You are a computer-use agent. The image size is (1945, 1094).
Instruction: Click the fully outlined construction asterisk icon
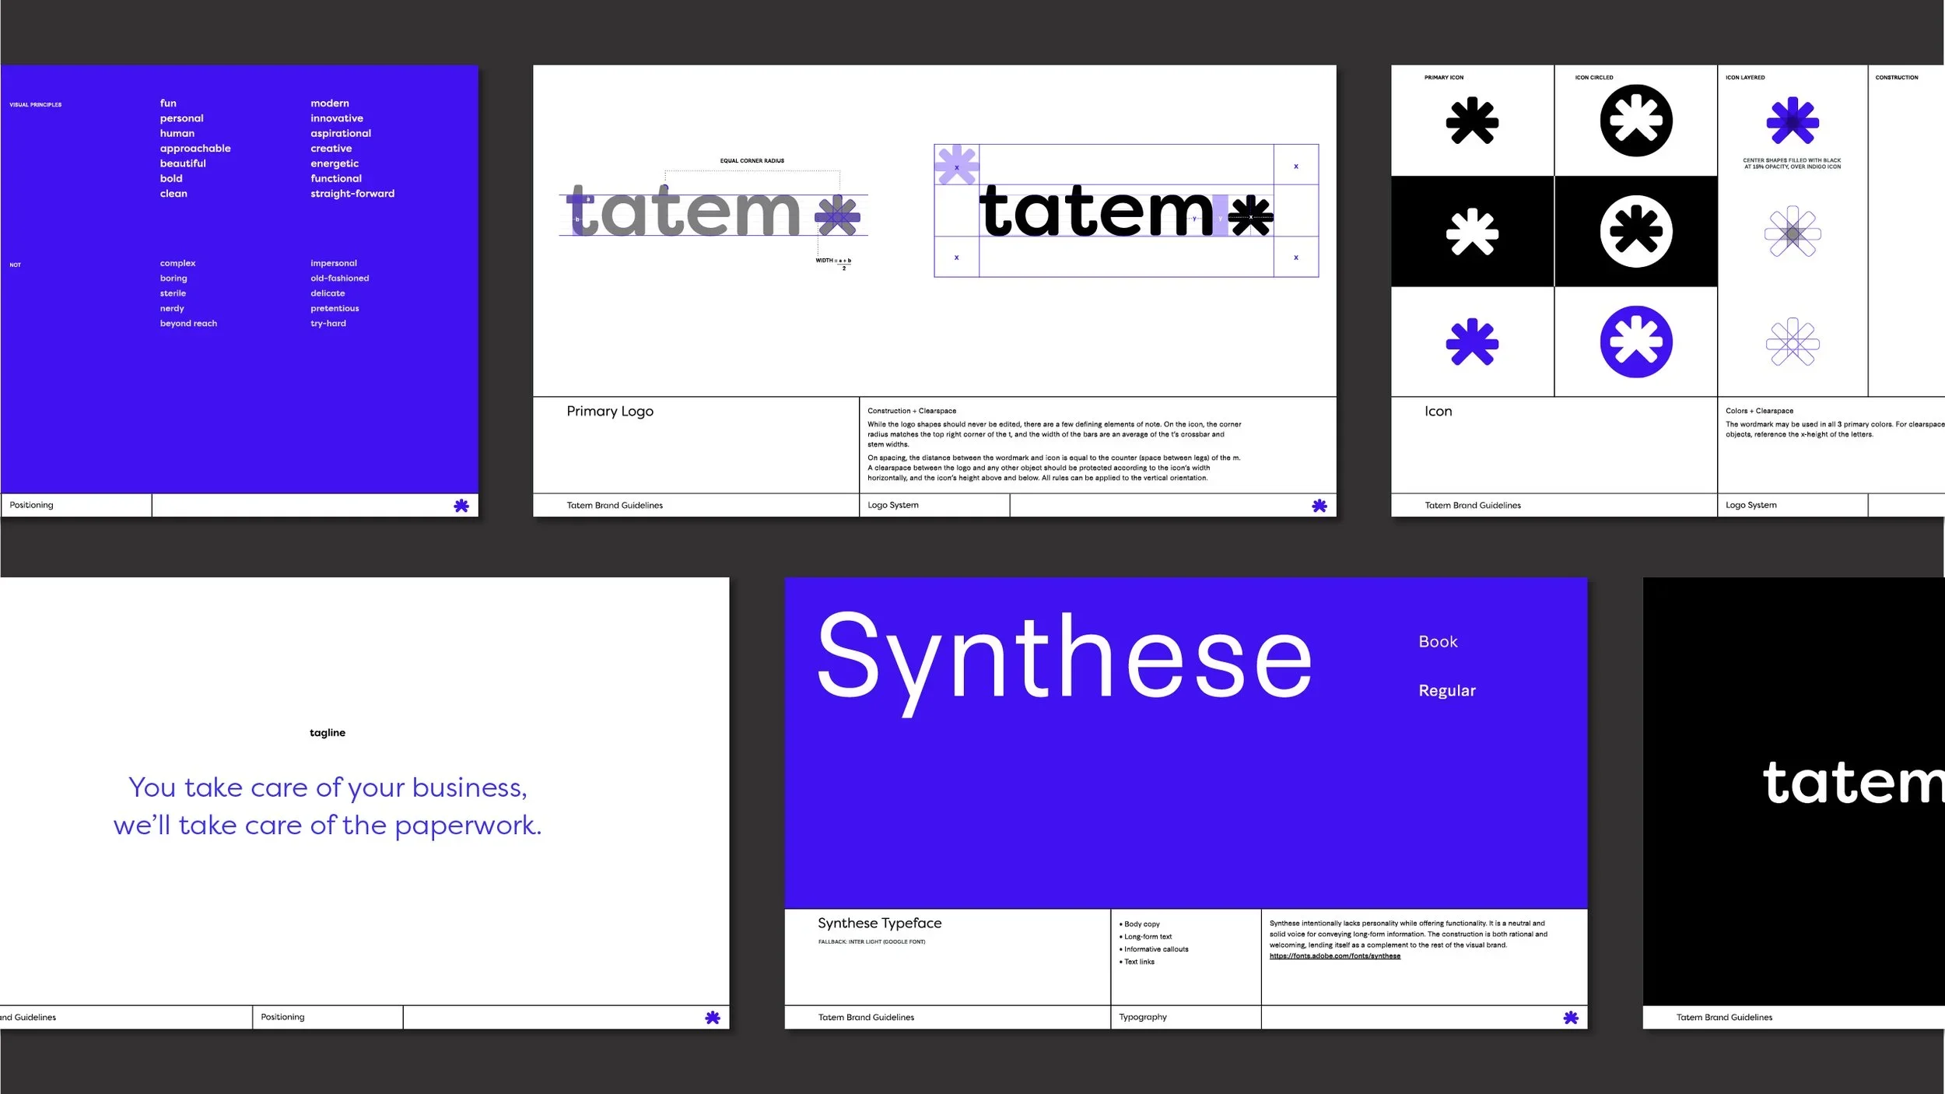pos(1793,342)
